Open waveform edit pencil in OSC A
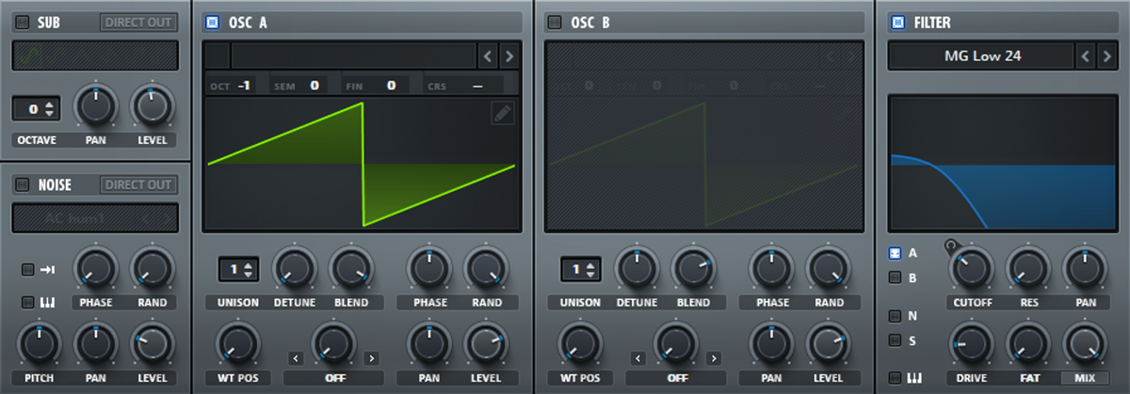This screenshot has height=394, width=1130. point(502,114)
